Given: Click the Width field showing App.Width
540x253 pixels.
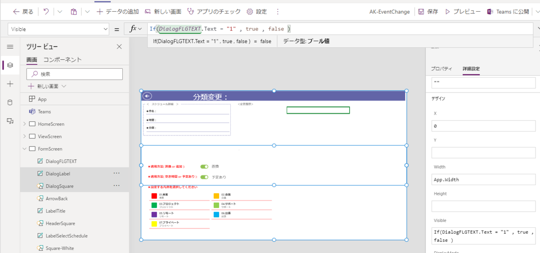Looking at the screenshot, I should (483, 179).
